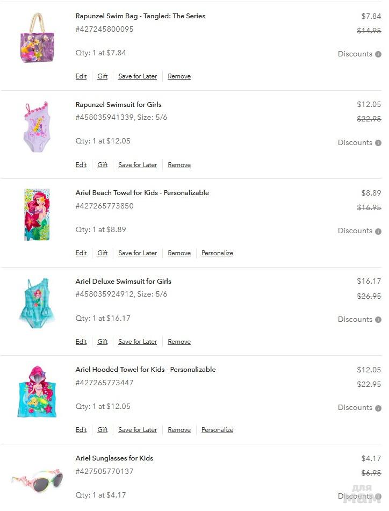The width and height of the screenshot is (389, 511).
Task: Remove Ariel Beach Towel from cart
Action: [x=179, y=254]
